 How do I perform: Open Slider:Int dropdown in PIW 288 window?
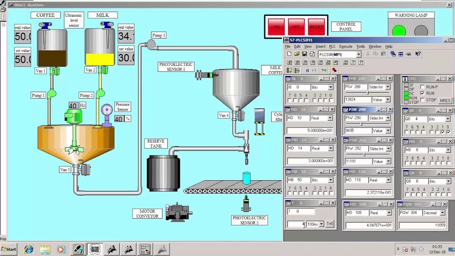388,87
